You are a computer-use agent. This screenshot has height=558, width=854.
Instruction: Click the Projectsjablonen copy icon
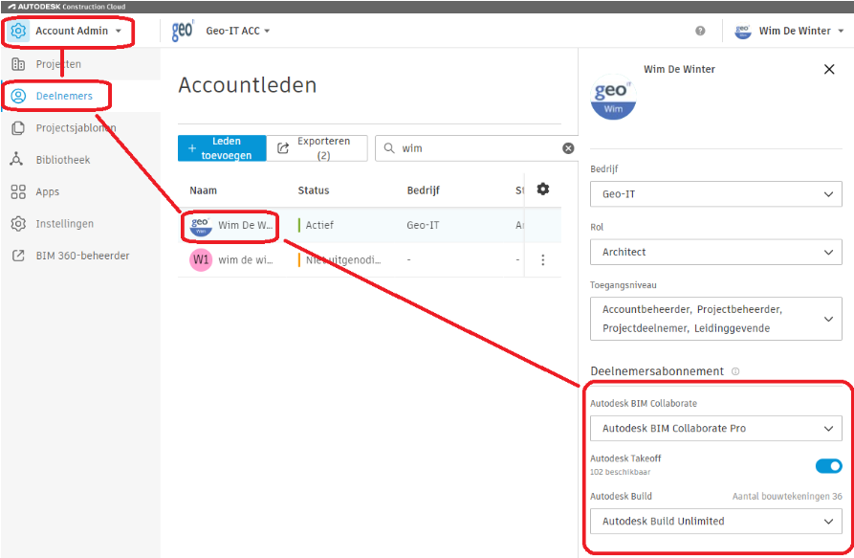[18, 128]
